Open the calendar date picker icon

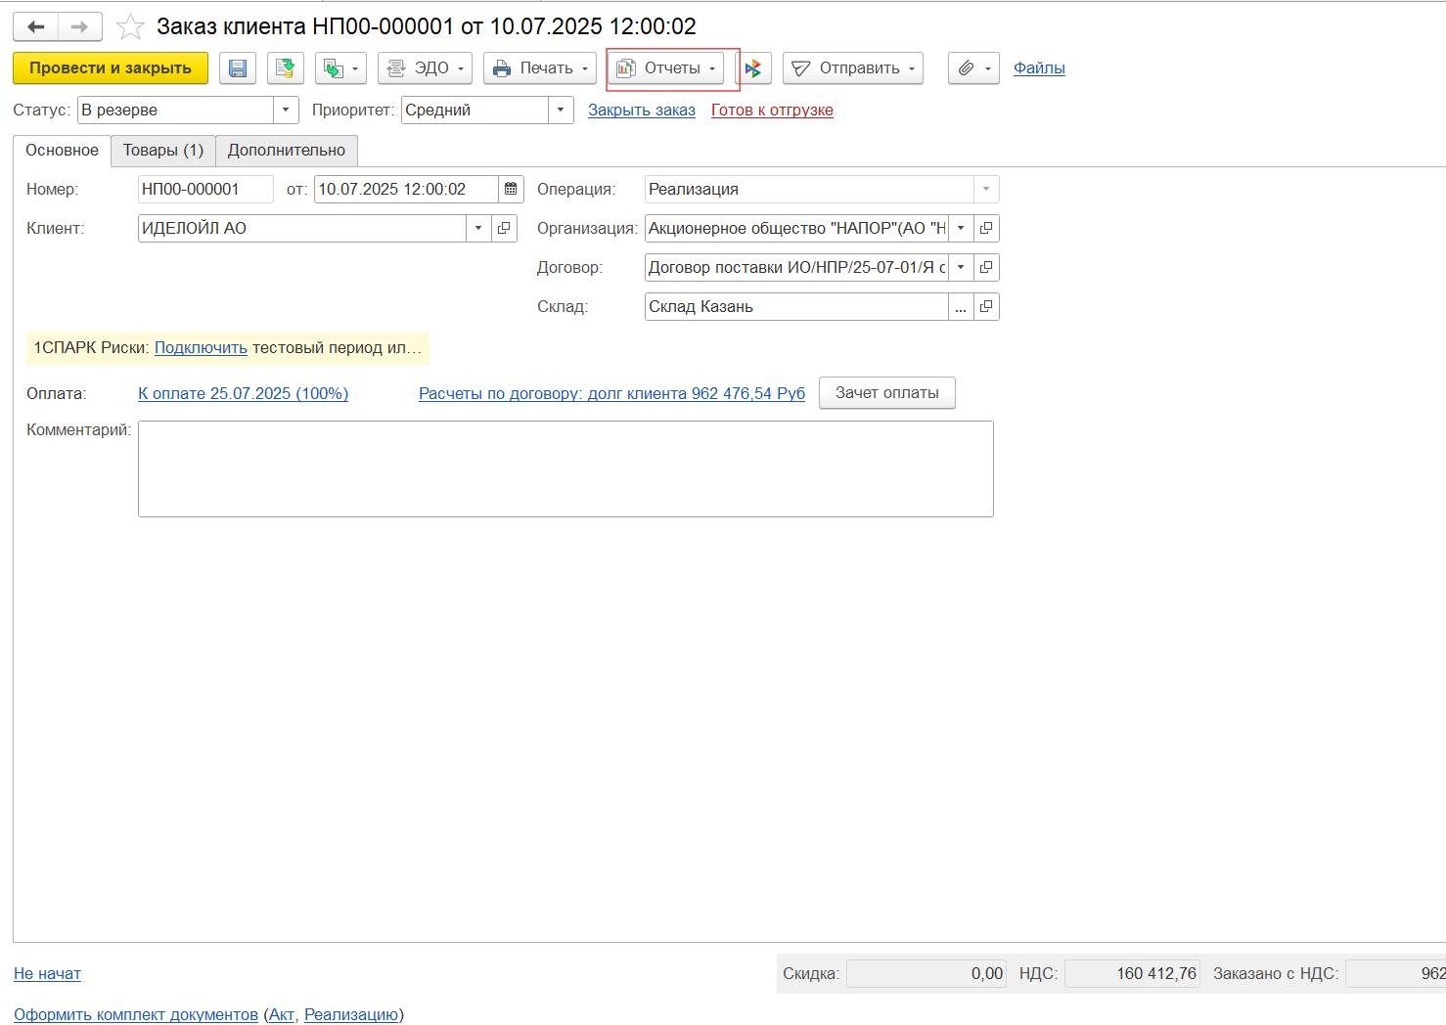(x=511, y=189)
